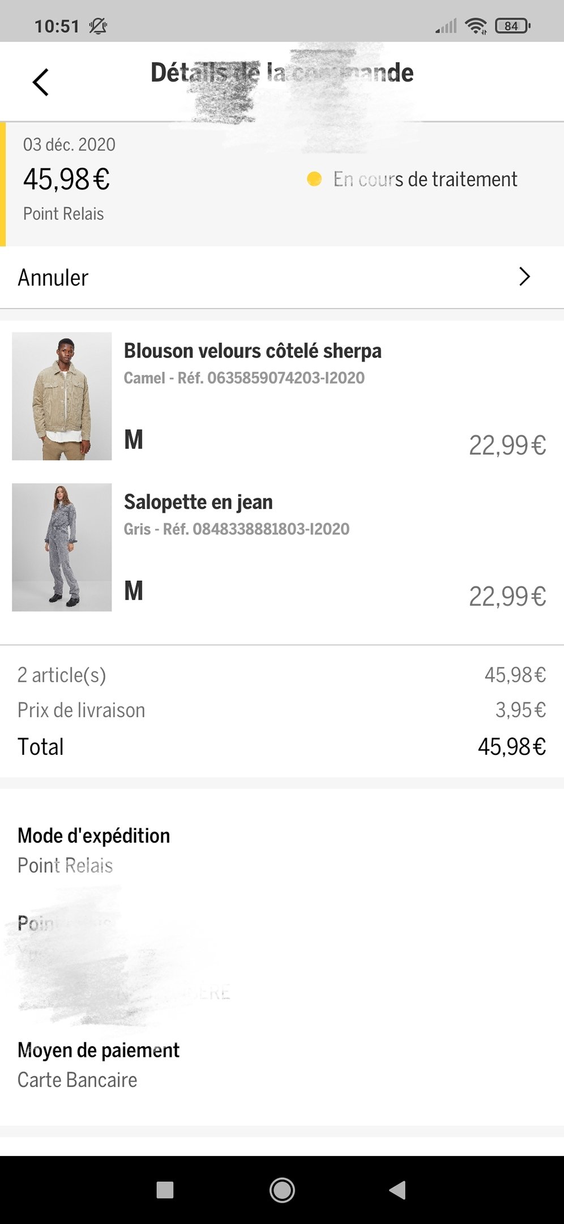
Task: Tap the signal strength bars
Action: click(446, 26)
